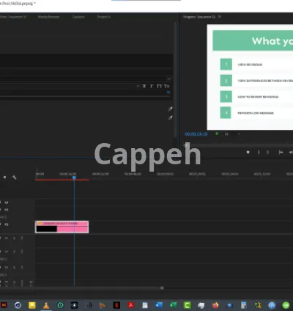Viewport: 293px width, 311px height.
Task: Open Outlook from the taskbar
Action: [x=159, y=305]
